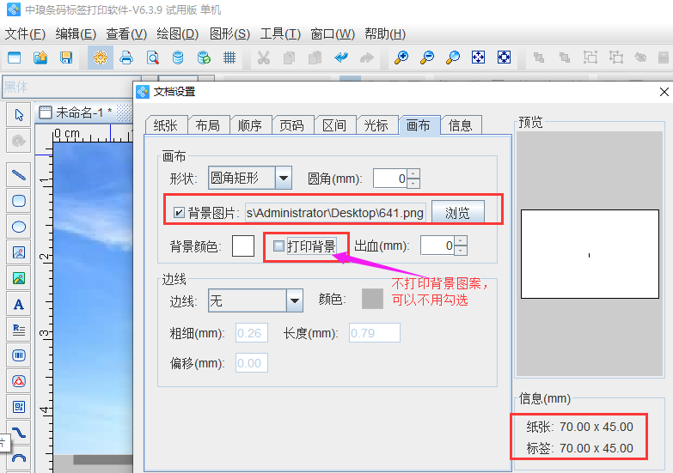
Task: Click the plain magnifier zoom icon
Action: click(x=453, y=57)
